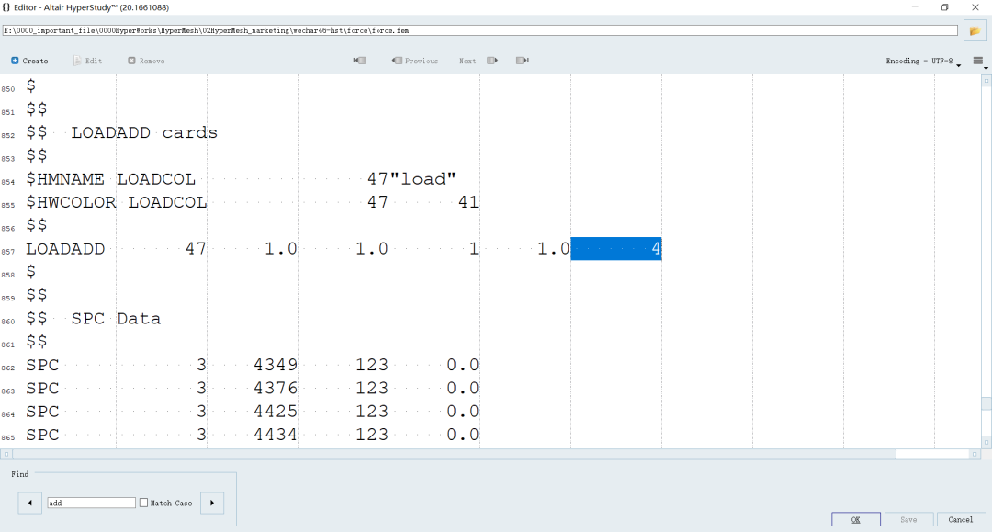Click the Find text field containing 'add'
Viewport: 992px width, 532px height.
point(91,503)
